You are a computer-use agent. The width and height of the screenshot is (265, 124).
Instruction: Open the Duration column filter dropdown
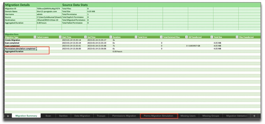[x=136, y=37]
